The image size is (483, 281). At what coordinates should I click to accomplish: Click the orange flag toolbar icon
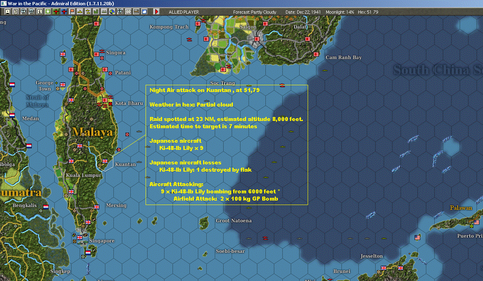click(72, 12)
